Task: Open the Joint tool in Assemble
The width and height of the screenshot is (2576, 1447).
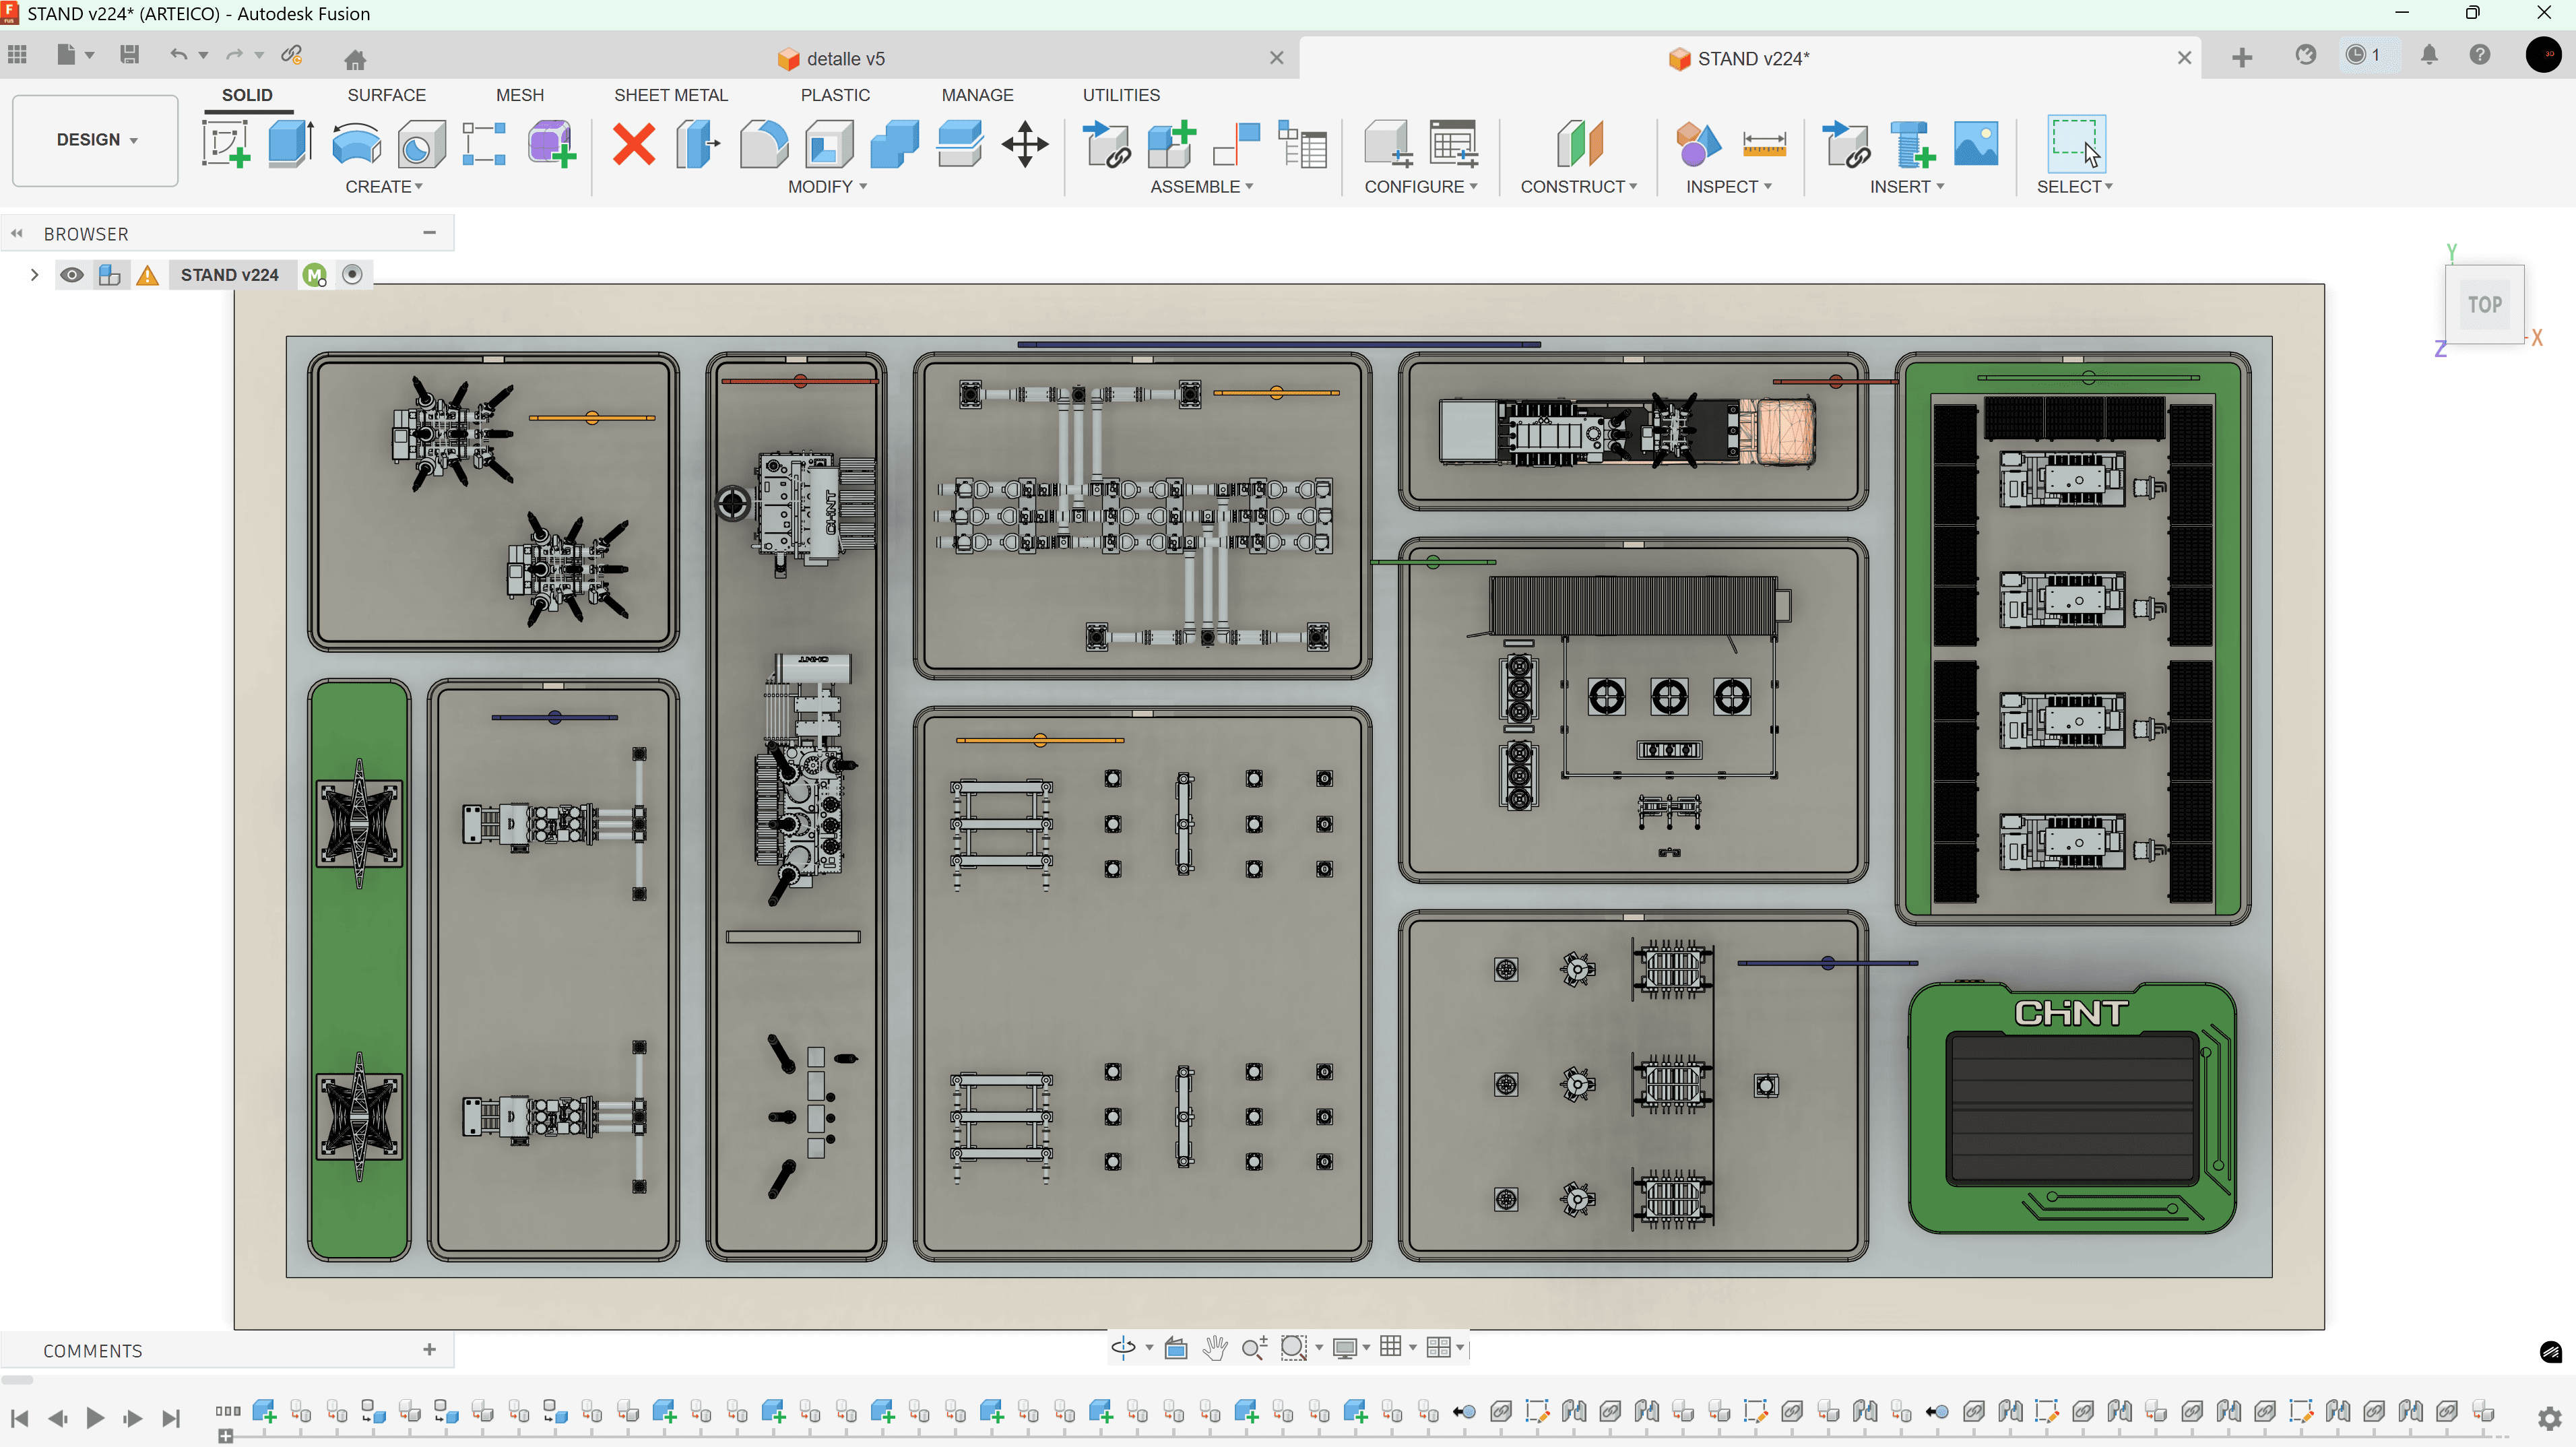Action: pyautogui.click(x=1236, y=144)
